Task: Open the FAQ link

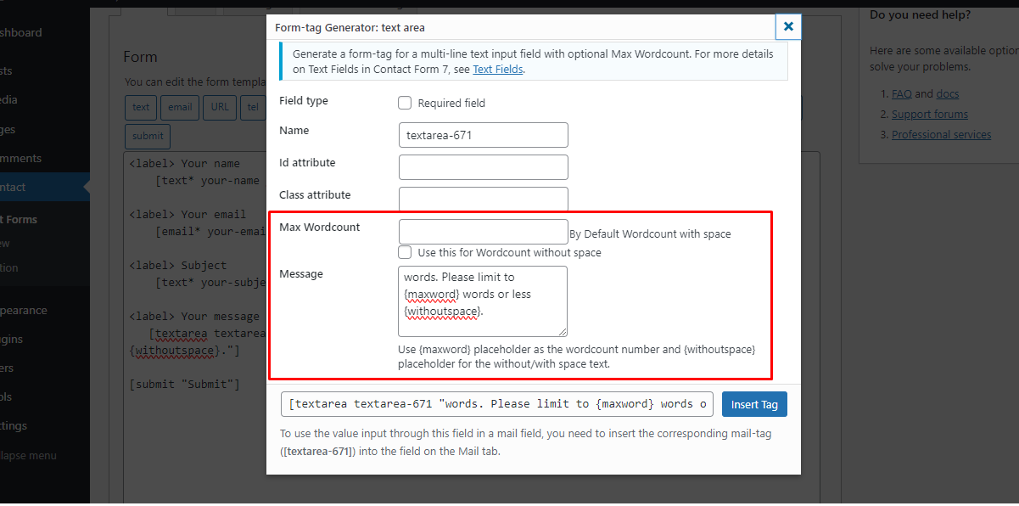Action: click(901, 94)
